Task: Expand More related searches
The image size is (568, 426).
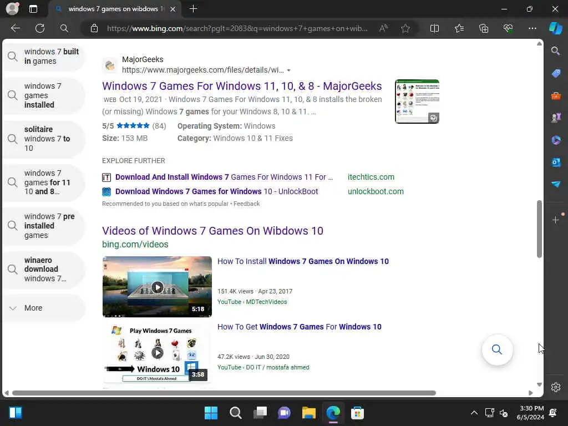Action: click(43, 308)
